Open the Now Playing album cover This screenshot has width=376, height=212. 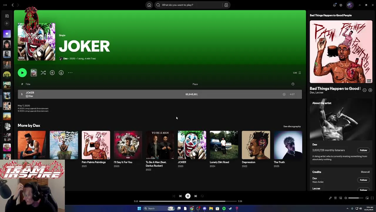click(x=341, y=52)
